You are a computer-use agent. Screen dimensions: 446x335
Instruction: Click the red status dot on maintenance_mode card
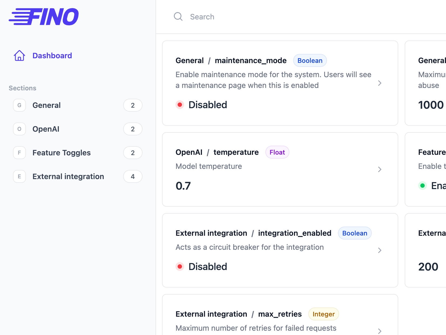[180, 105]
